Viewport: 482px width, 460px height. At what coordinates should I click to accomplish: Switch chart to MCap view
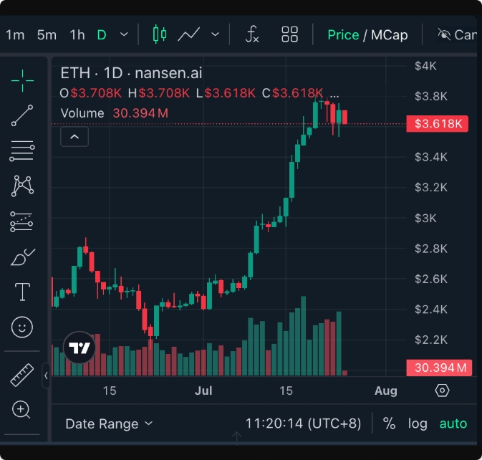point(389,34)
